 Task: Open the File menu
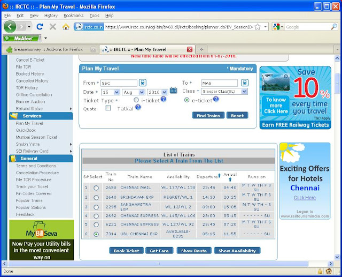(7, 16)
